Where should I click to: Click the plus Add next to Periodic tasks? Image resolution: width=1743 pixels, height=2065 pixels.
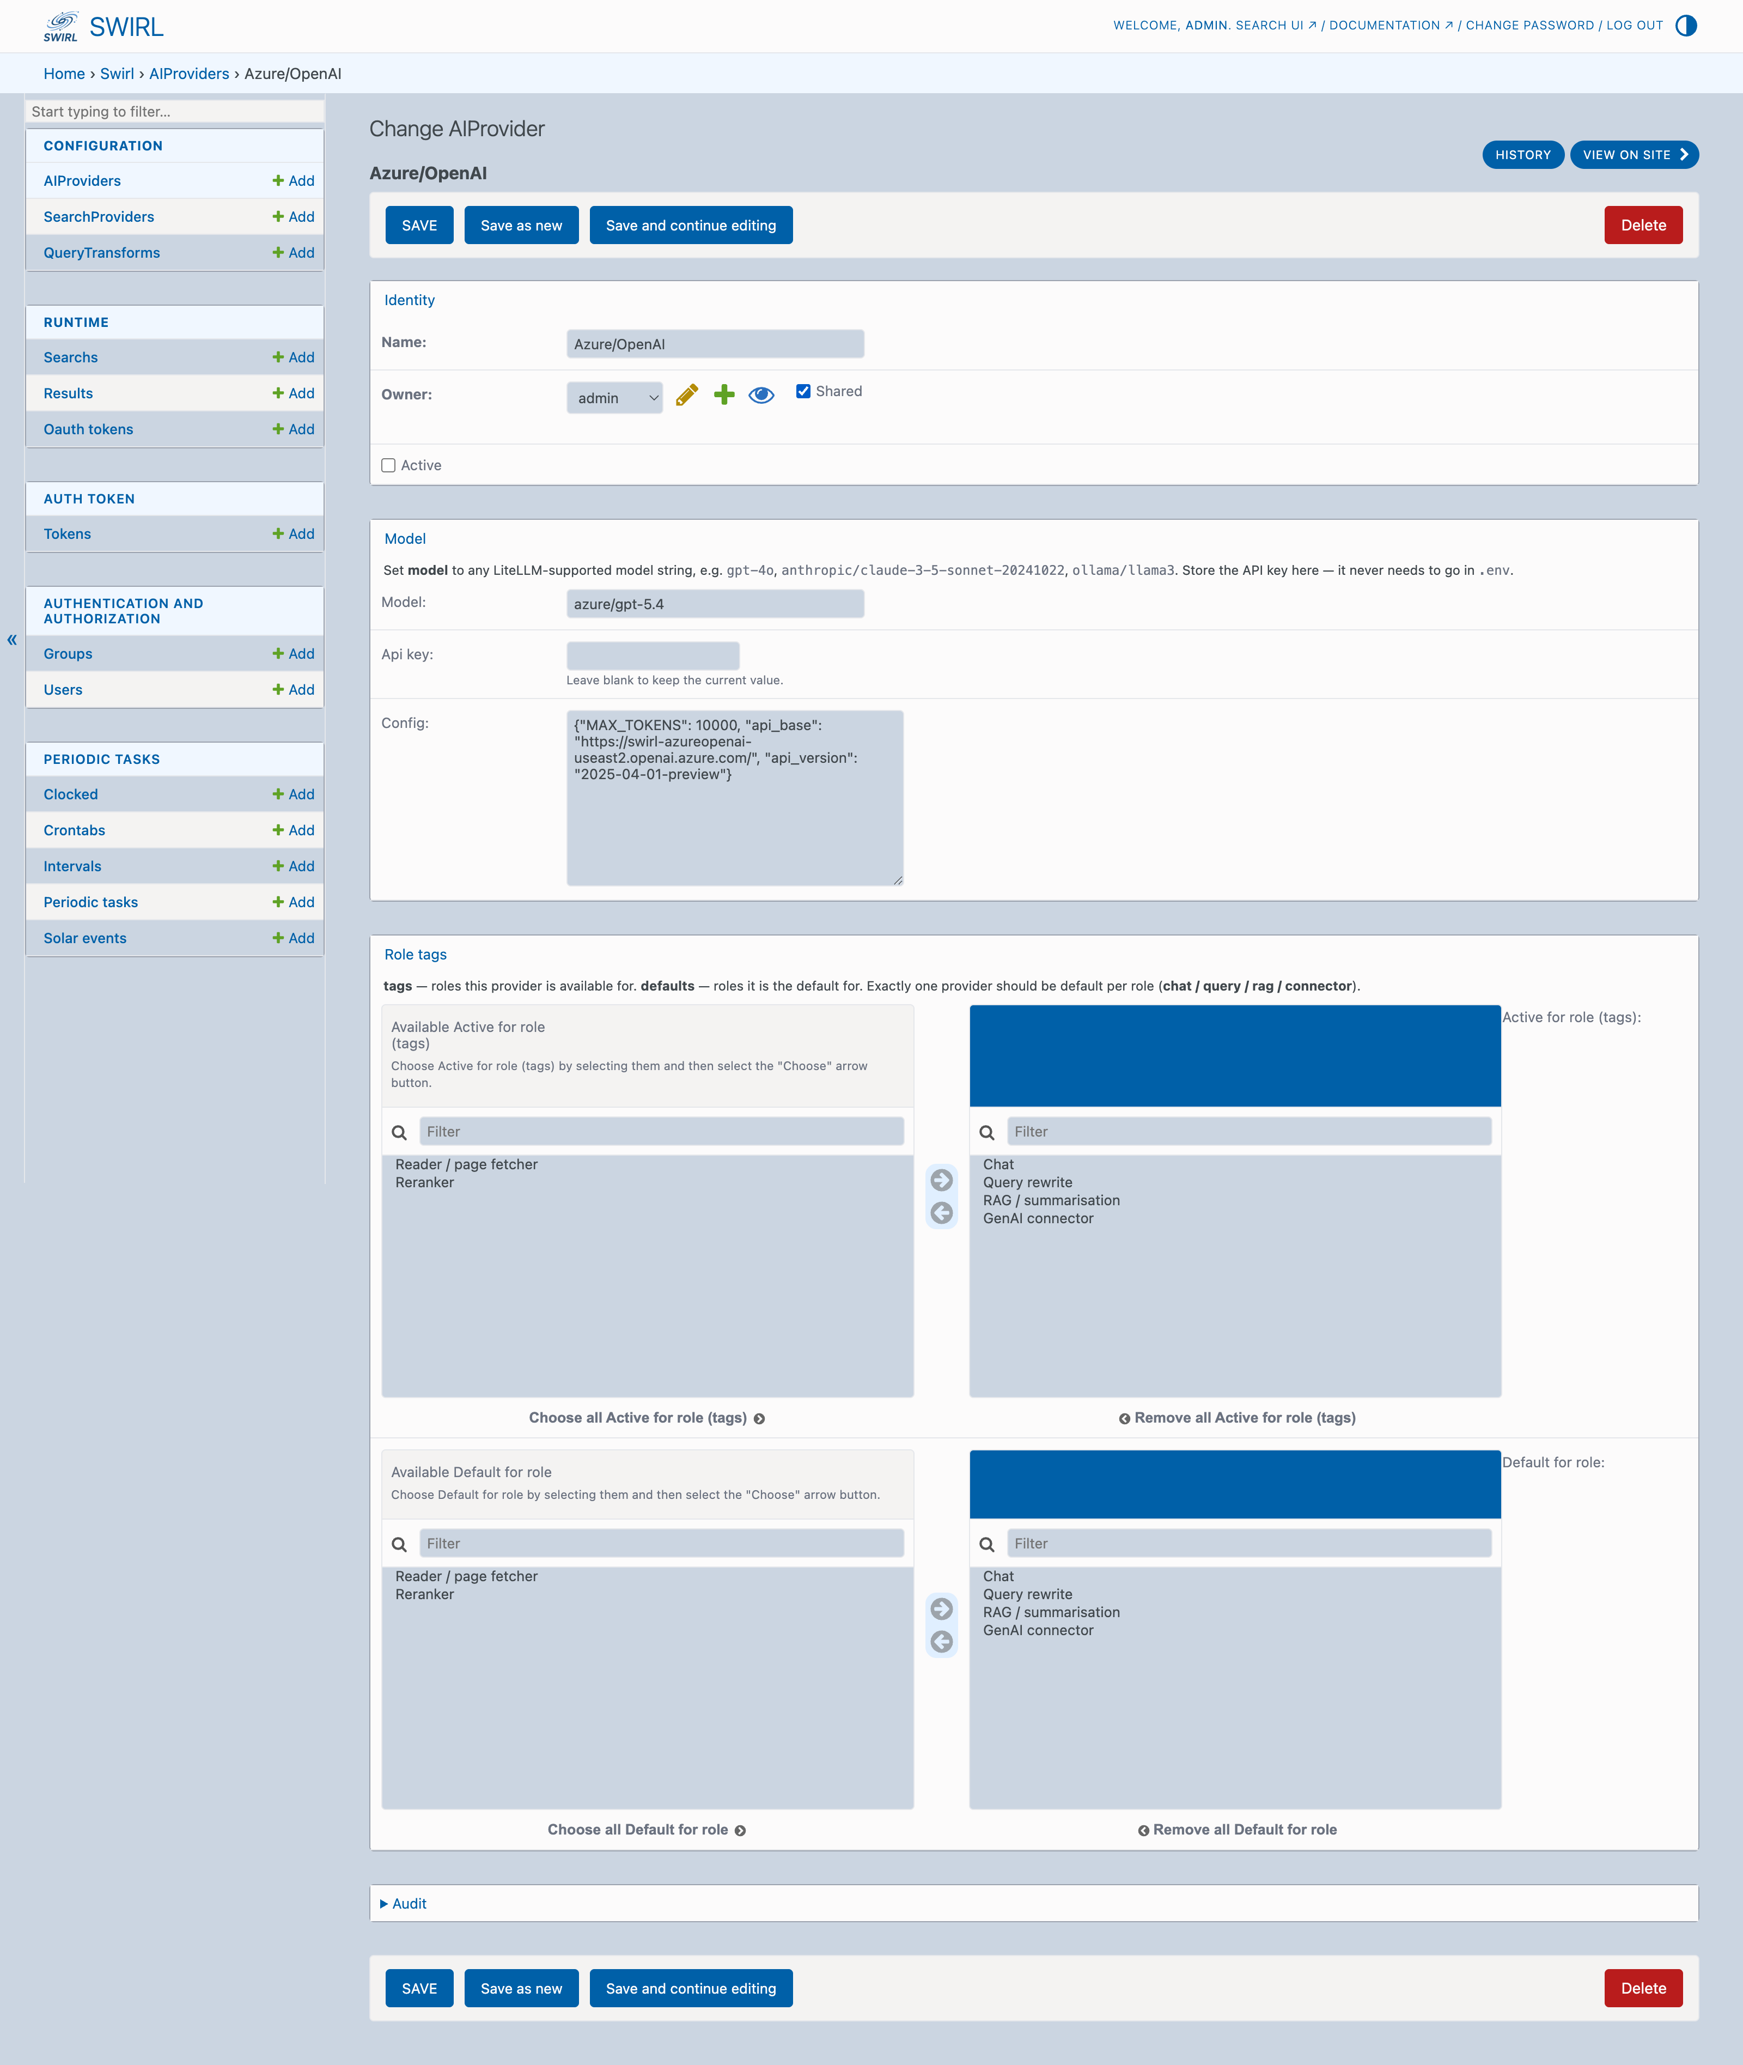294,902
